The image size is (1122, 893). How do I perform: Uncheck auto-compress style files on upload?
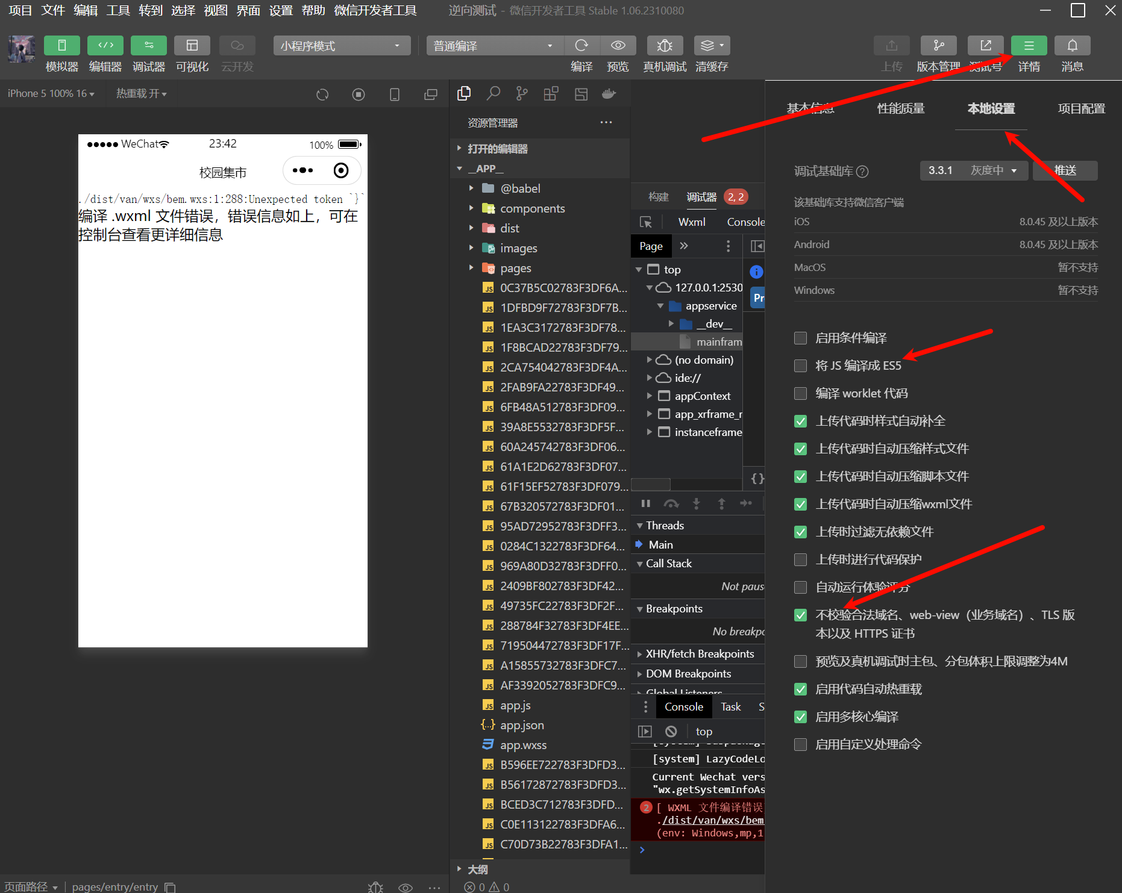click(800, 449)
